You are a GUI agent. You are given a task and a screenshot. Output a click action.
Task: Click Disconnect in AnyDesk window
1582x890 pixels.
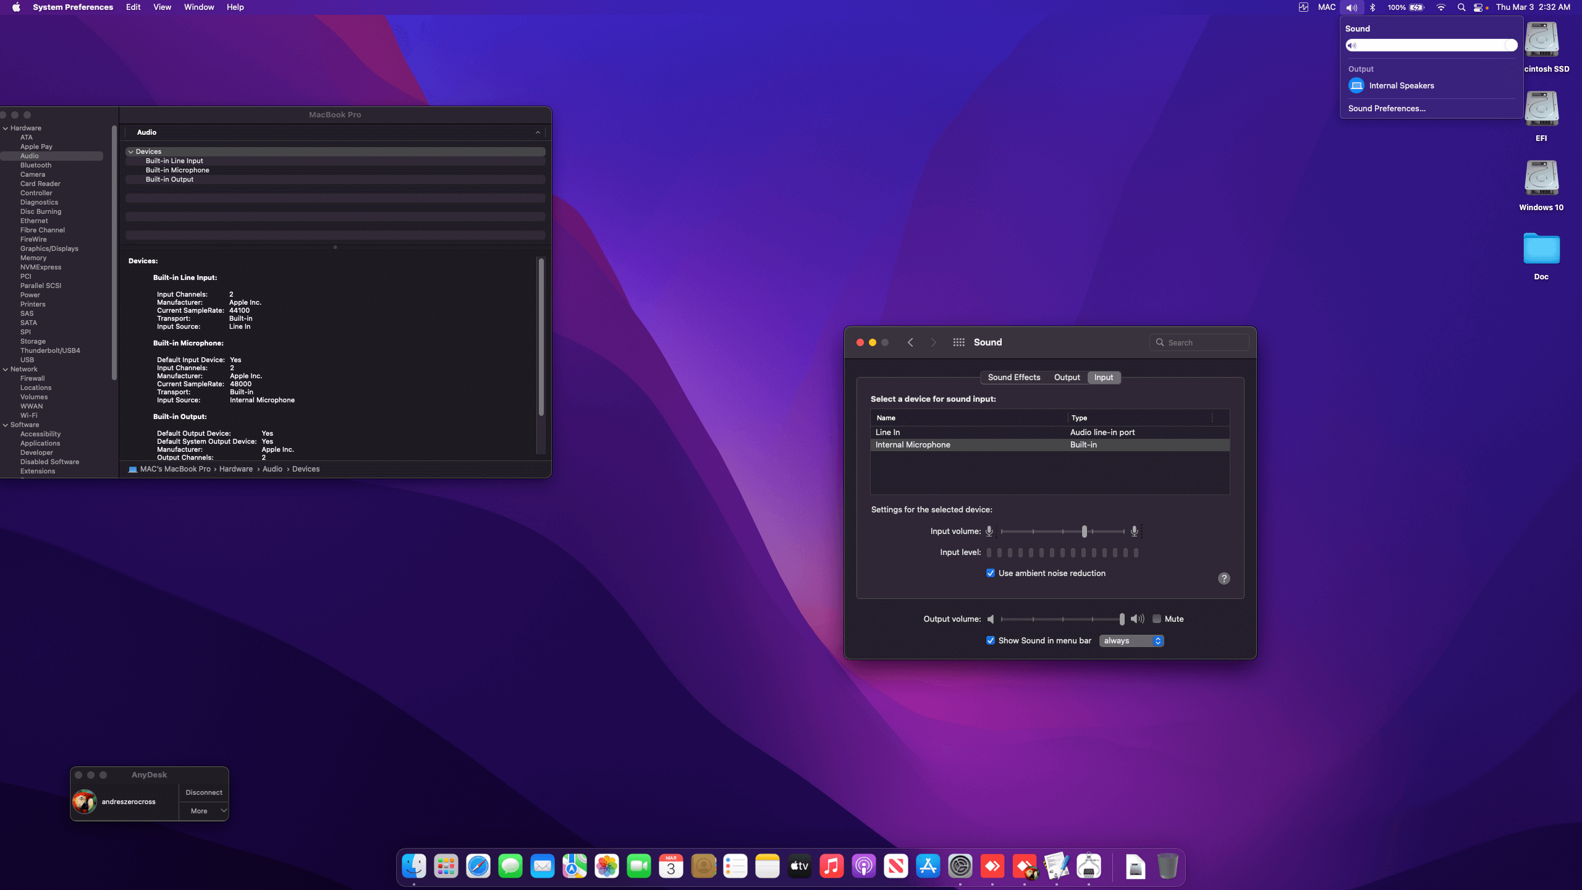click(204, 792)
